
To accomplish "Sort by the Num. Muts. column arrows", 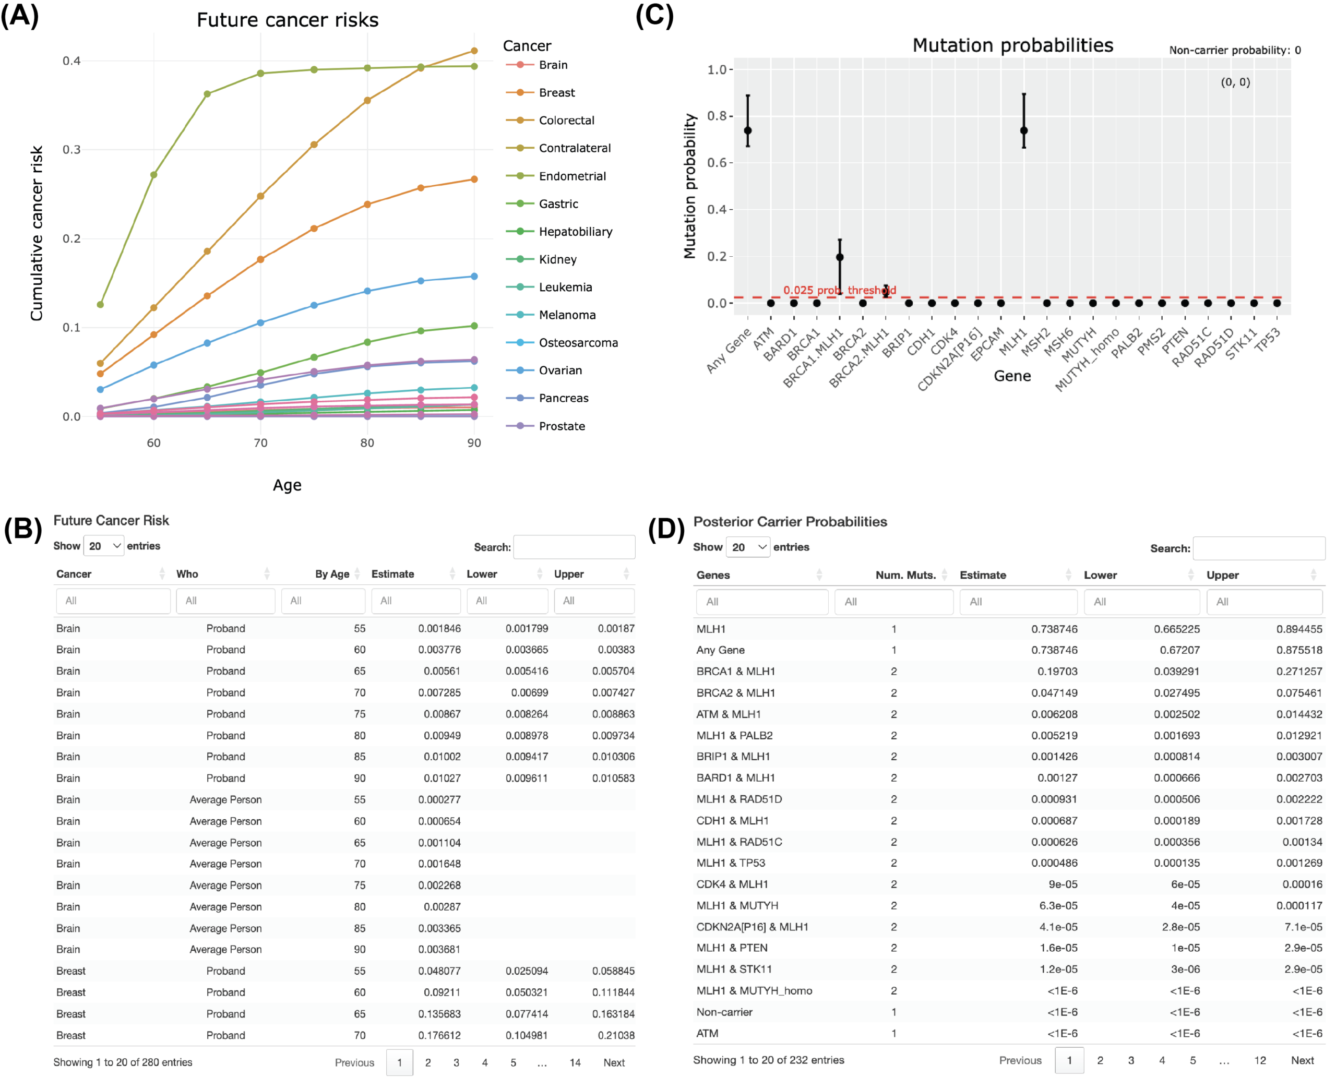I will 945,575.
